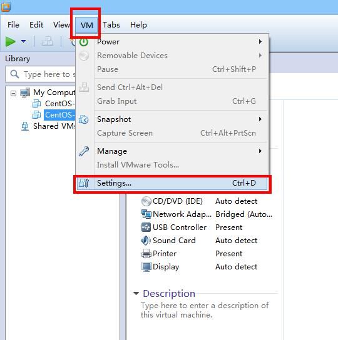338x340 pixels.
Task: Click the Bridged (Auto... network value
Action: click(243, 214)
